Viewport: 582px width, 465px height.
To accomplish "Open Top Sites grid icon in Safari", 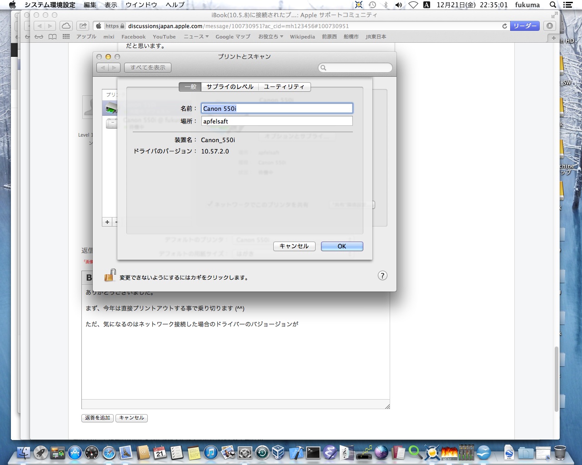I will pyautogui.click(x=66, y=37).
